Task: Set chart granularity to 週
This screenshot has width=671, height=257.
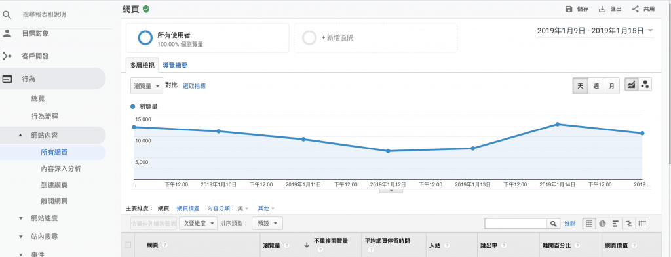Action: point(596,86)
